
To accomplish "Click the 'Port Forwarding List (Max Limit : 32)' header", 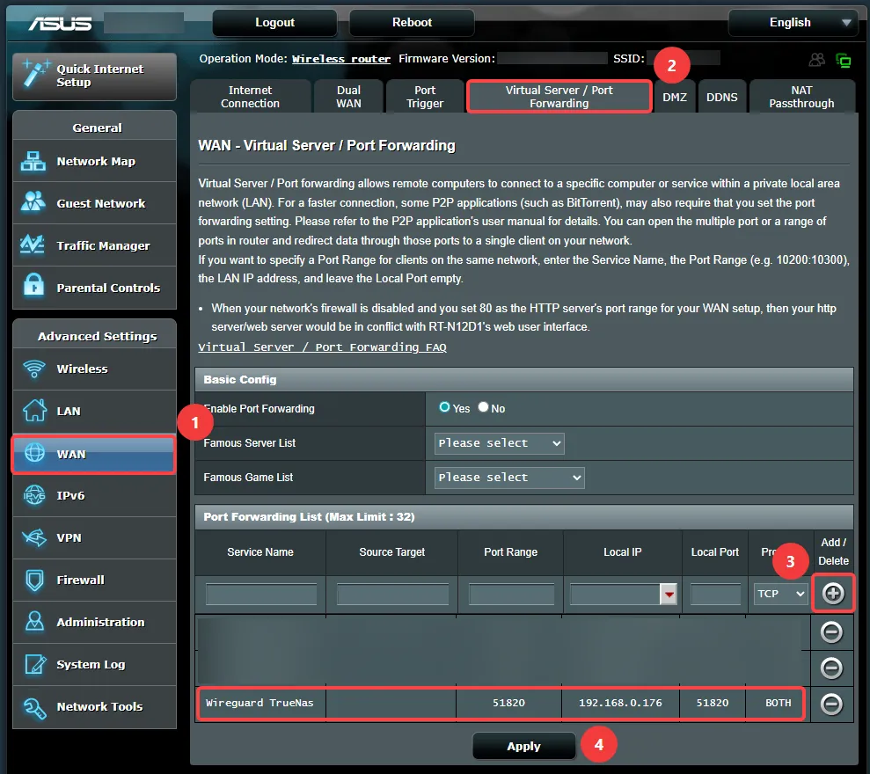I will point(523,517).
